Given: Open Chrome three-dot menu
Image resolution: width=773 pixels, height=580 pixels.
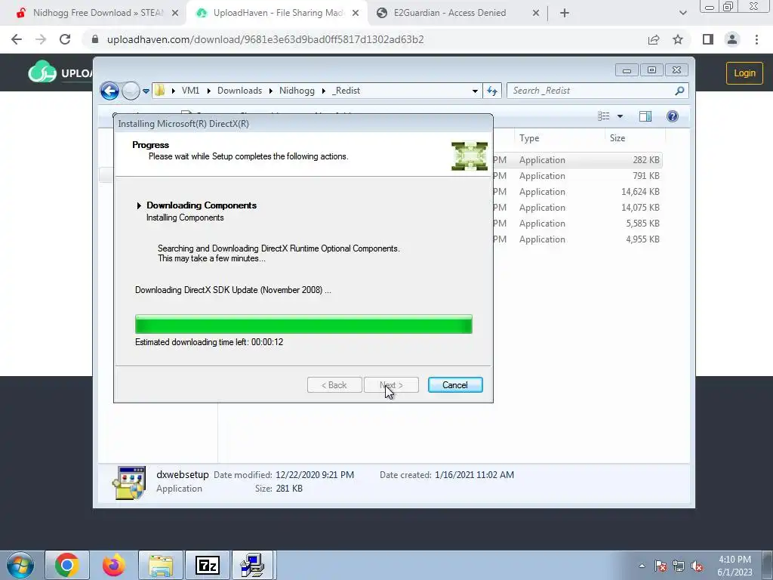Looking at the screenshot, I should (756, 39).
